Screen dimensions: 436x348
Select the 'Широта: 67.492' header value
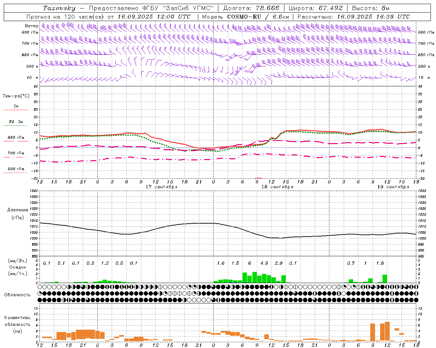tap(315, 8)
